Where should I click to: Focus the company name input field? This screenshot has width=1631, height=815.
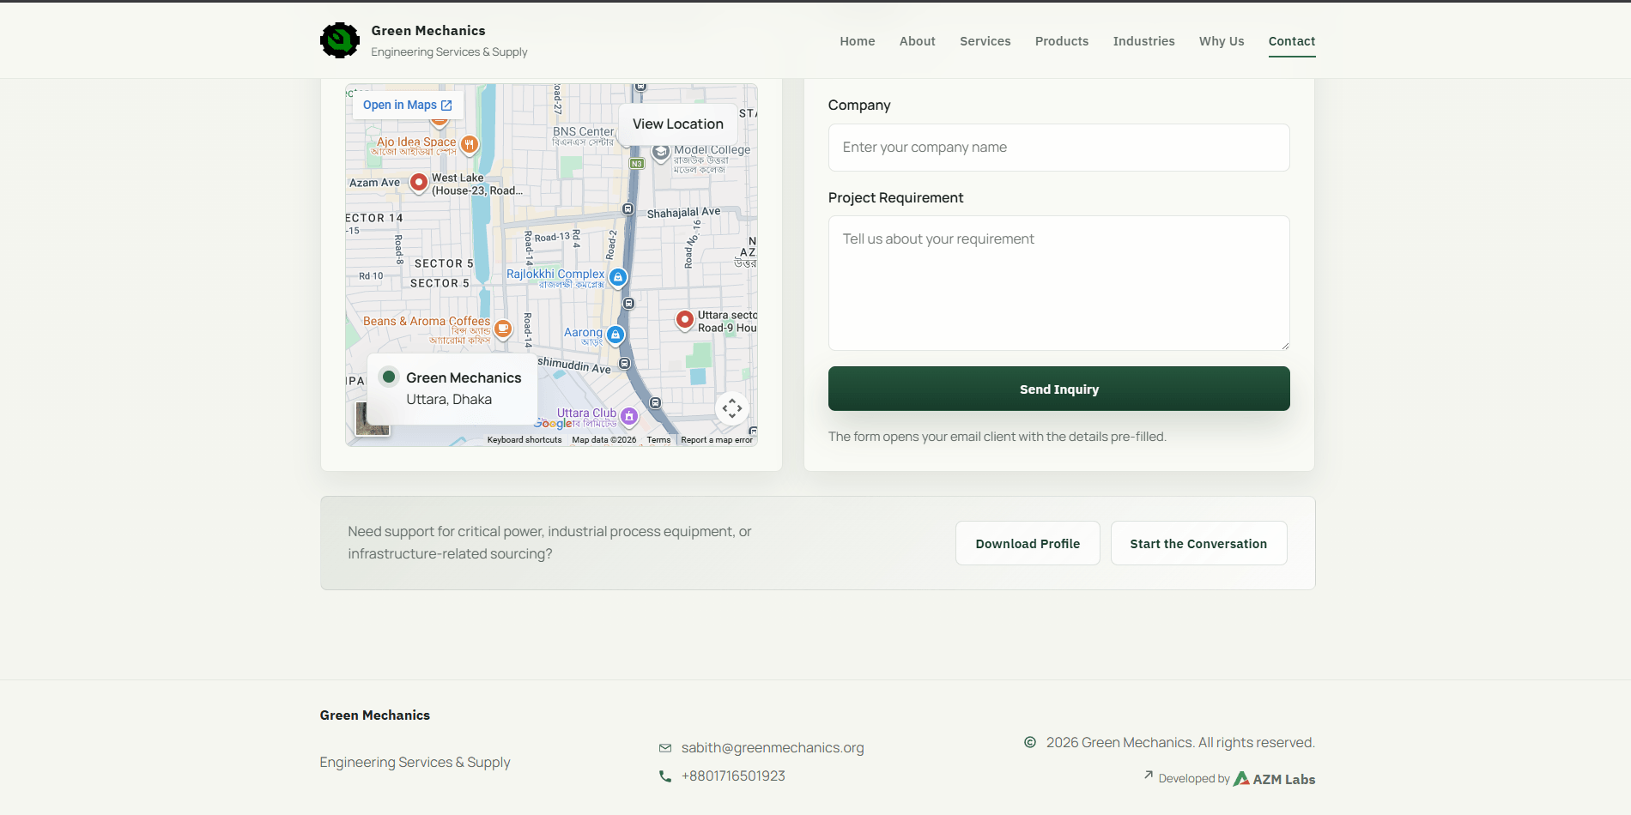click(1059, 148)
